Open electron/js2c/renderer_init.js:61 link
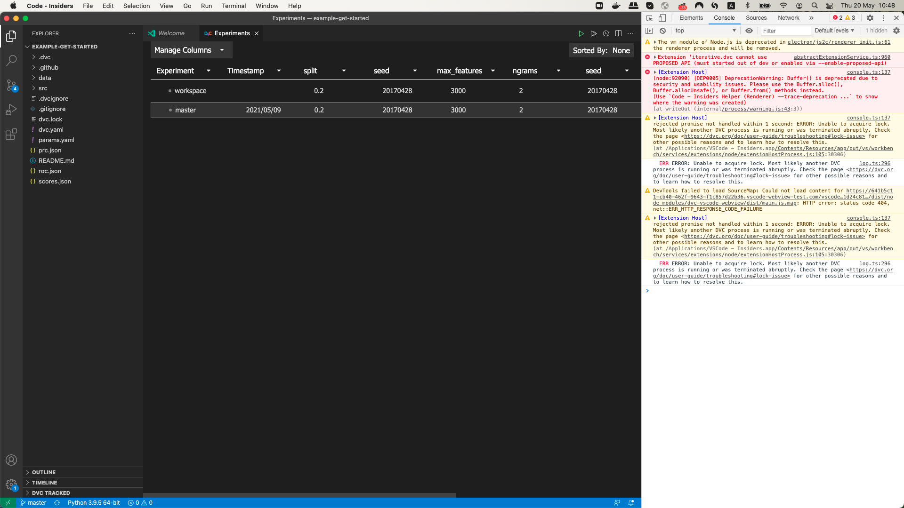This screenshot has height=508, width=904. coord(839,42)
